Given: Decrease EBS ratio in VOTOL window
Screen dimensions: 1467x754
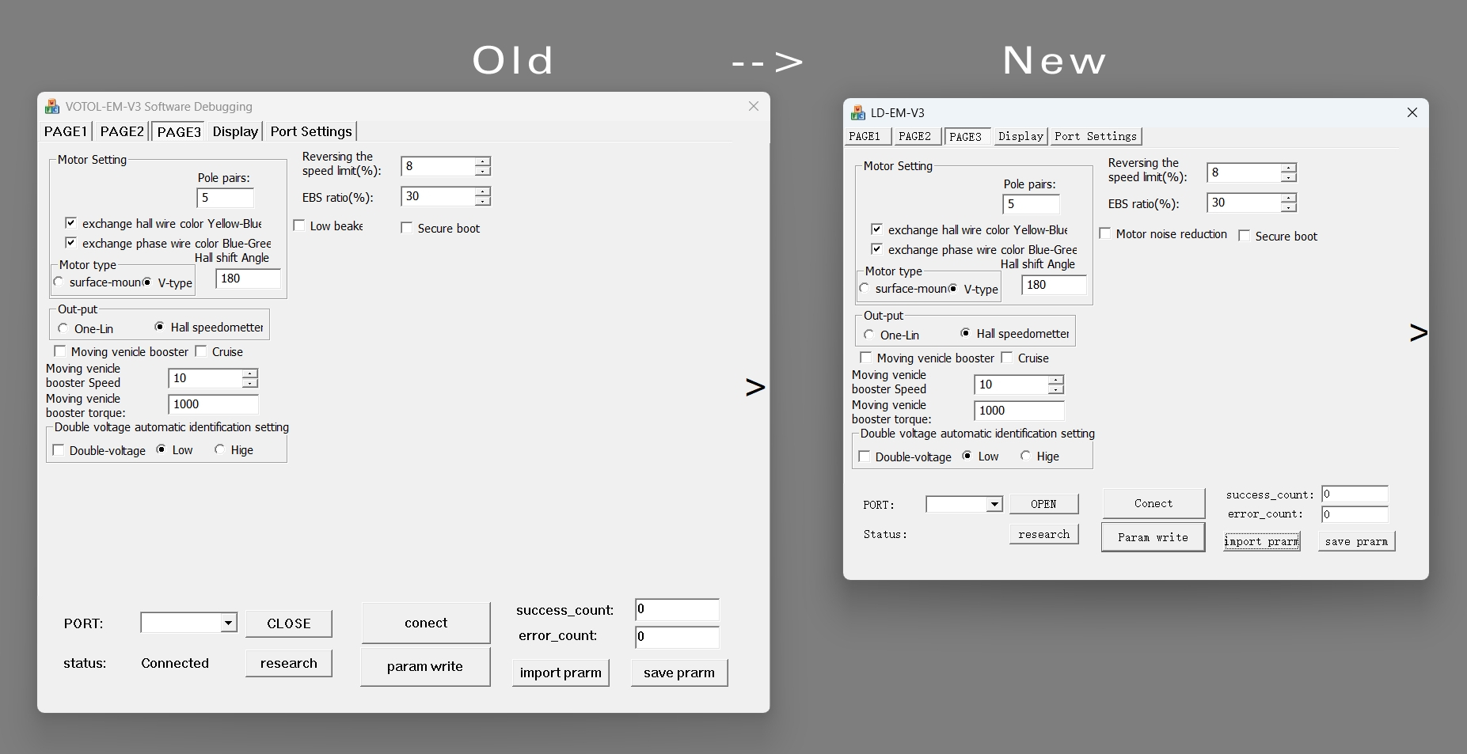Looking at the screenshot, I should coord(482,201).
